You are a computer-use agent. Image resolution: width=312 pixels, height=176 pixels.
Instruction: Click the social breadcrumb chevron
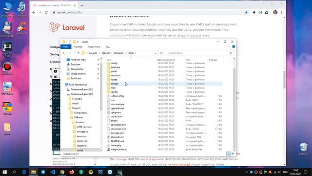(136, 53)
